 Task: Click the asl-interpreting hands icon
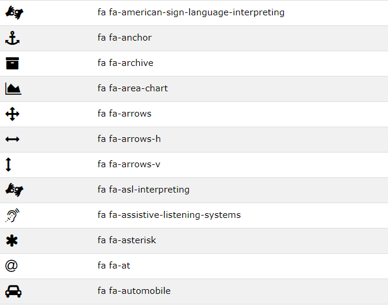tap(14, 190)
